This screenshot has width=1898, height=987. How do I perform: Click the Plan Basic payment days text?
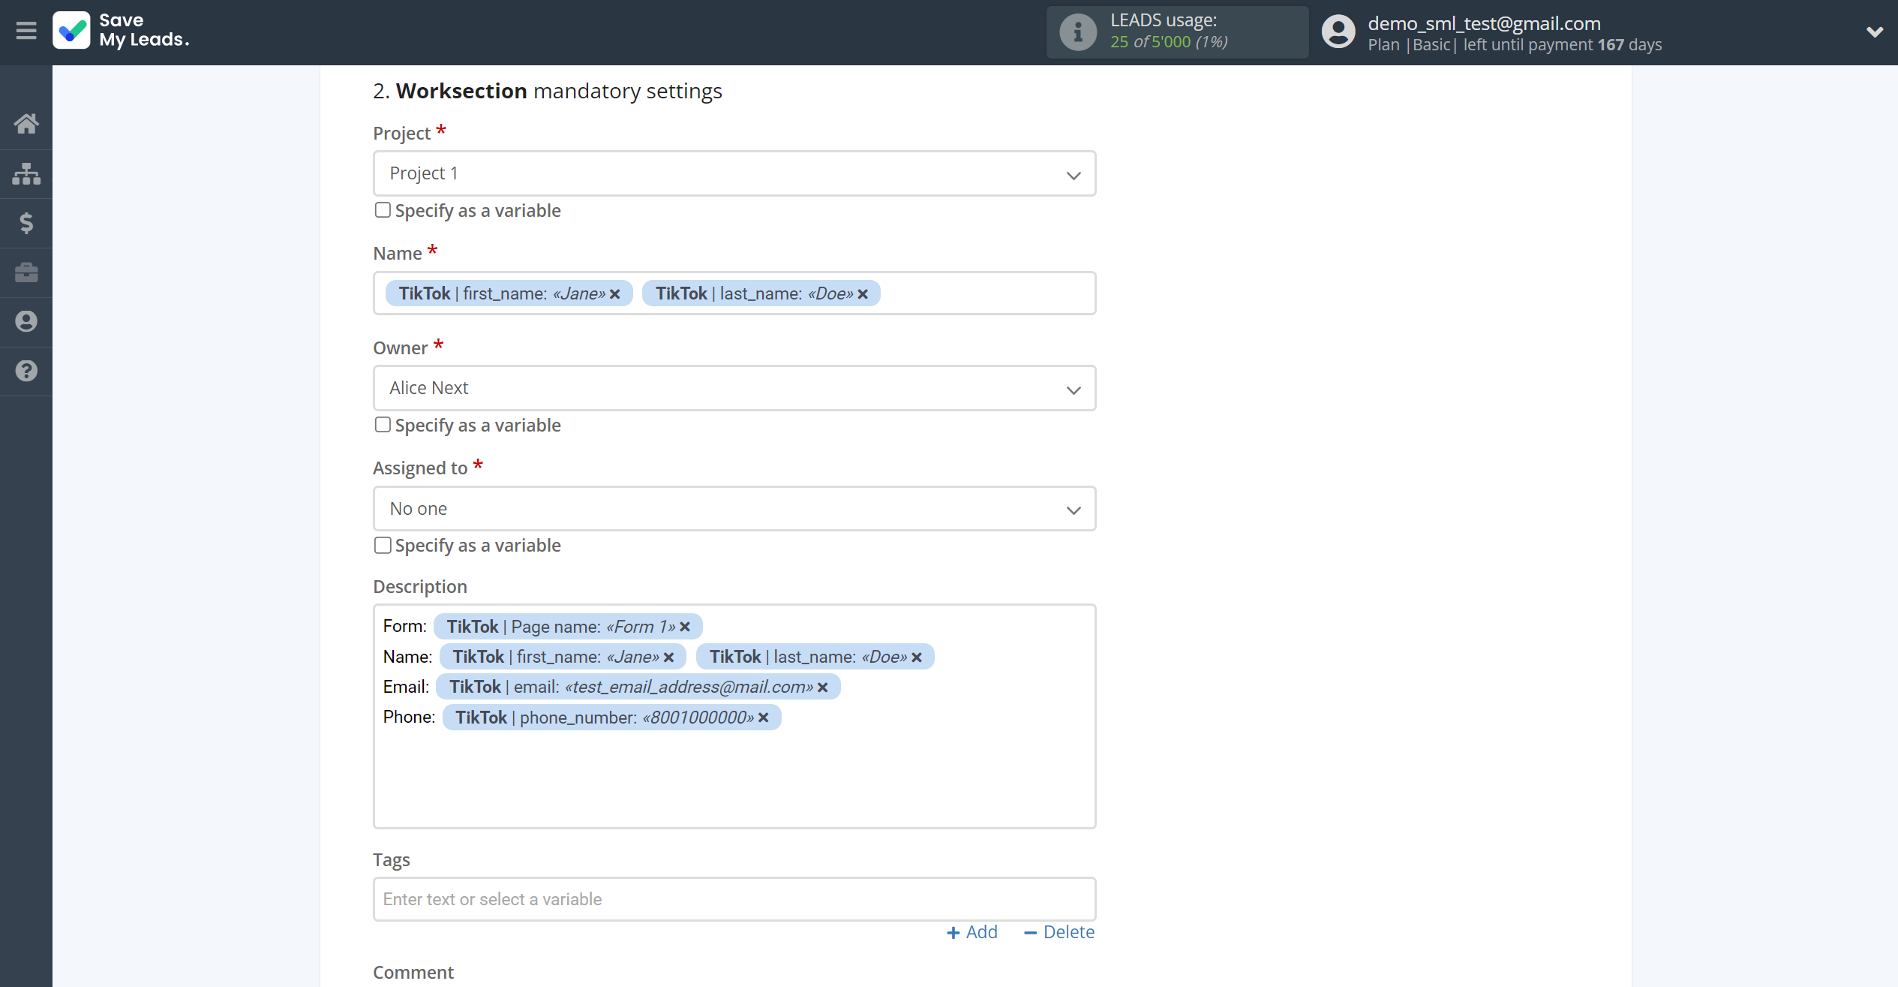[x=1515, y=45]
